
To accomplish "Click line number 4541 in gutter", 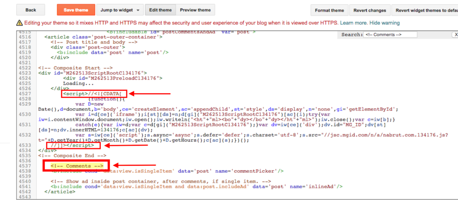I will (25, 187).
